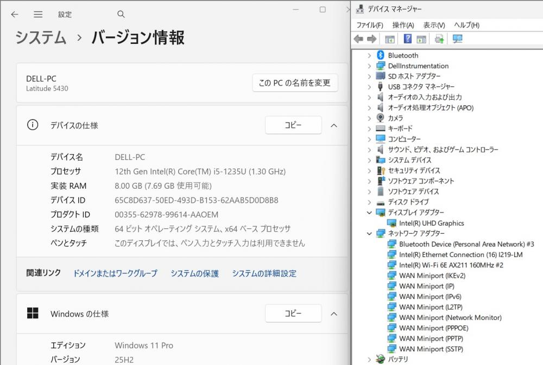Image resolution: width=543 pixels, height=365 pixels.
Task: Click the blue question mark help icon
Action: coord(408,39)
